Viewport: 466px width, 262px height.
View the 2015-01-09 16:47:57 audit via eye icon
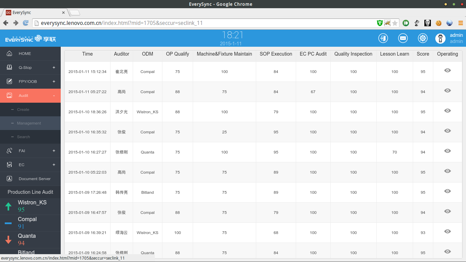coord(448,211)
